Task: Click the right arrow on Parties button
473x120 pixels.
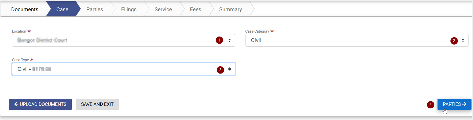Action: (x=464, y=104)
